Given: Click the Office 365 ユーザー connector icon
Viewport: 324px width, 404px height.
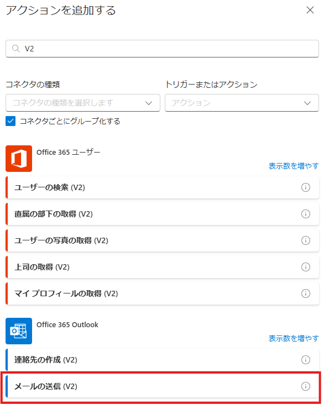Looking at the screenshot, I should click(x=19, y=159).
